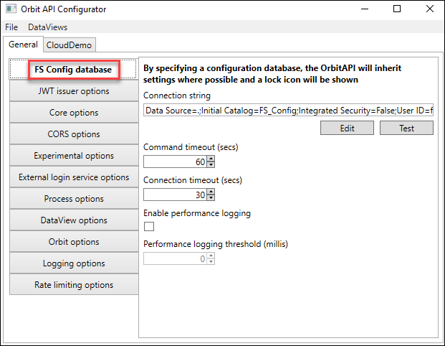Open External login service options
This screenshot has width=445, height=346.
pyautogui.click(x=74, y=177)
